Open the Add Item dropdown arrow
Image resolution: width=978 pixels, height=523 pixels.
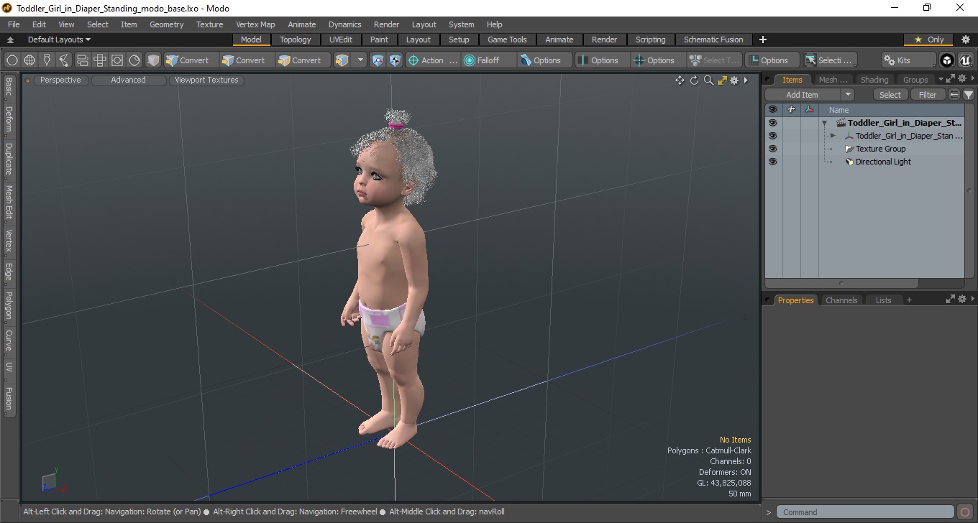pos(847,95)
